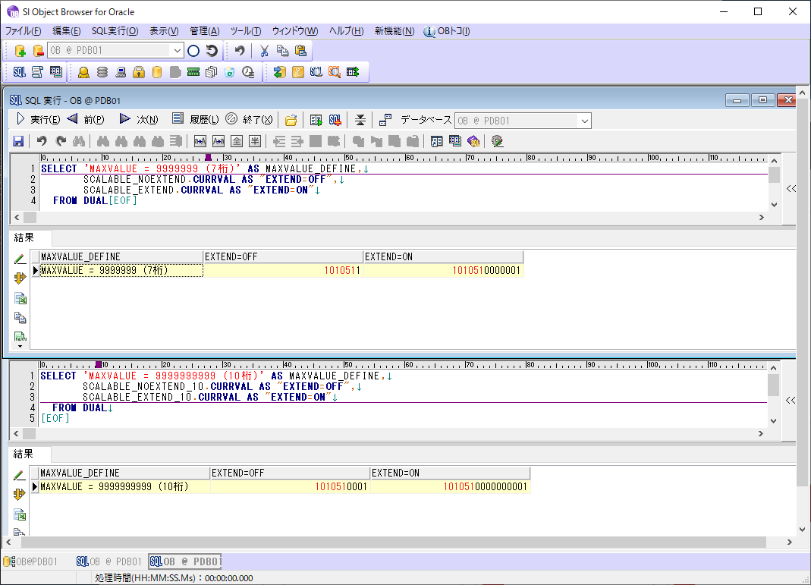Click 履歴(L) to view SQL history
Image resolution: width=811 pixels, height=585 pixels.
(196, 119)
